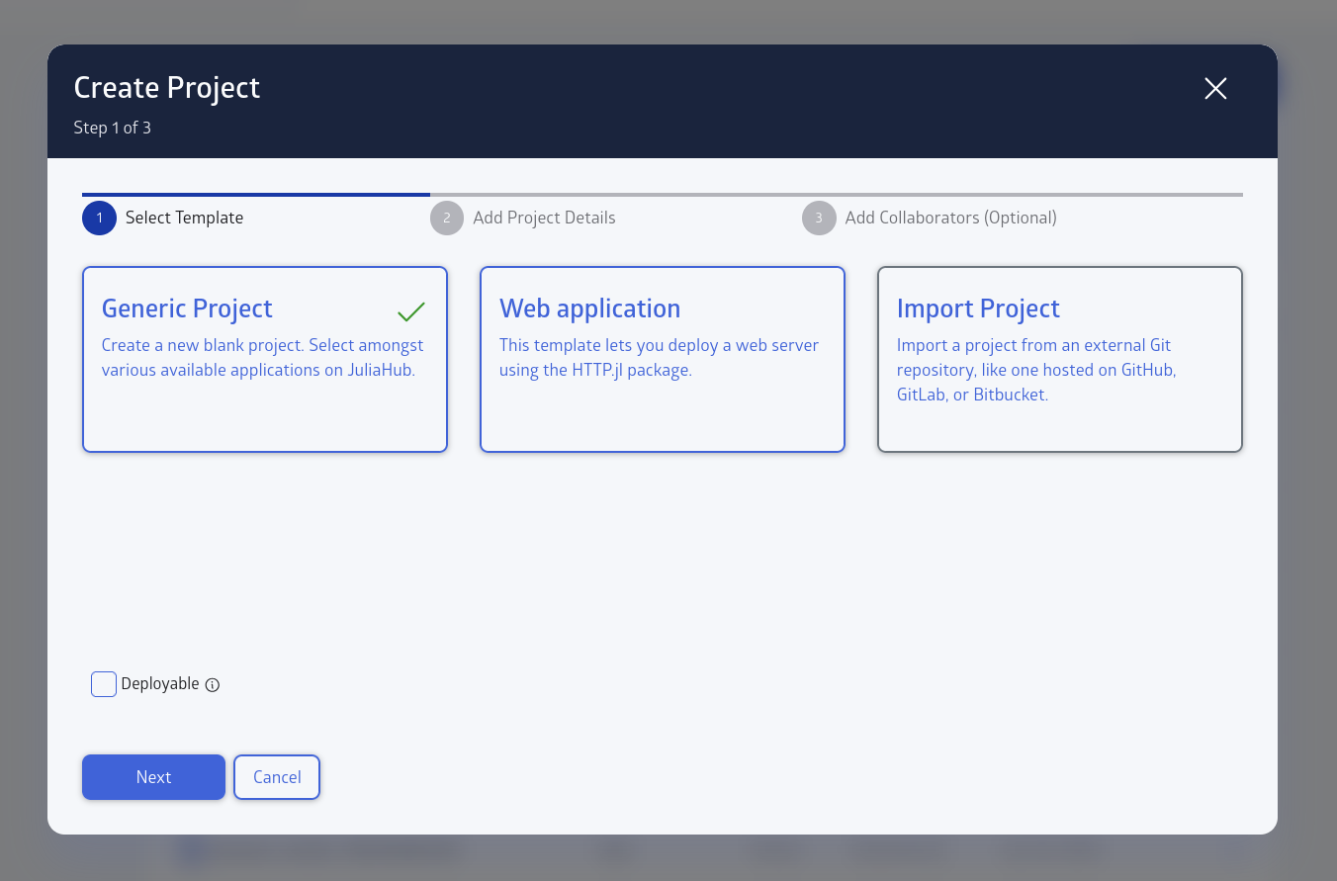Click the external Git repository description text

[1036, 370]
